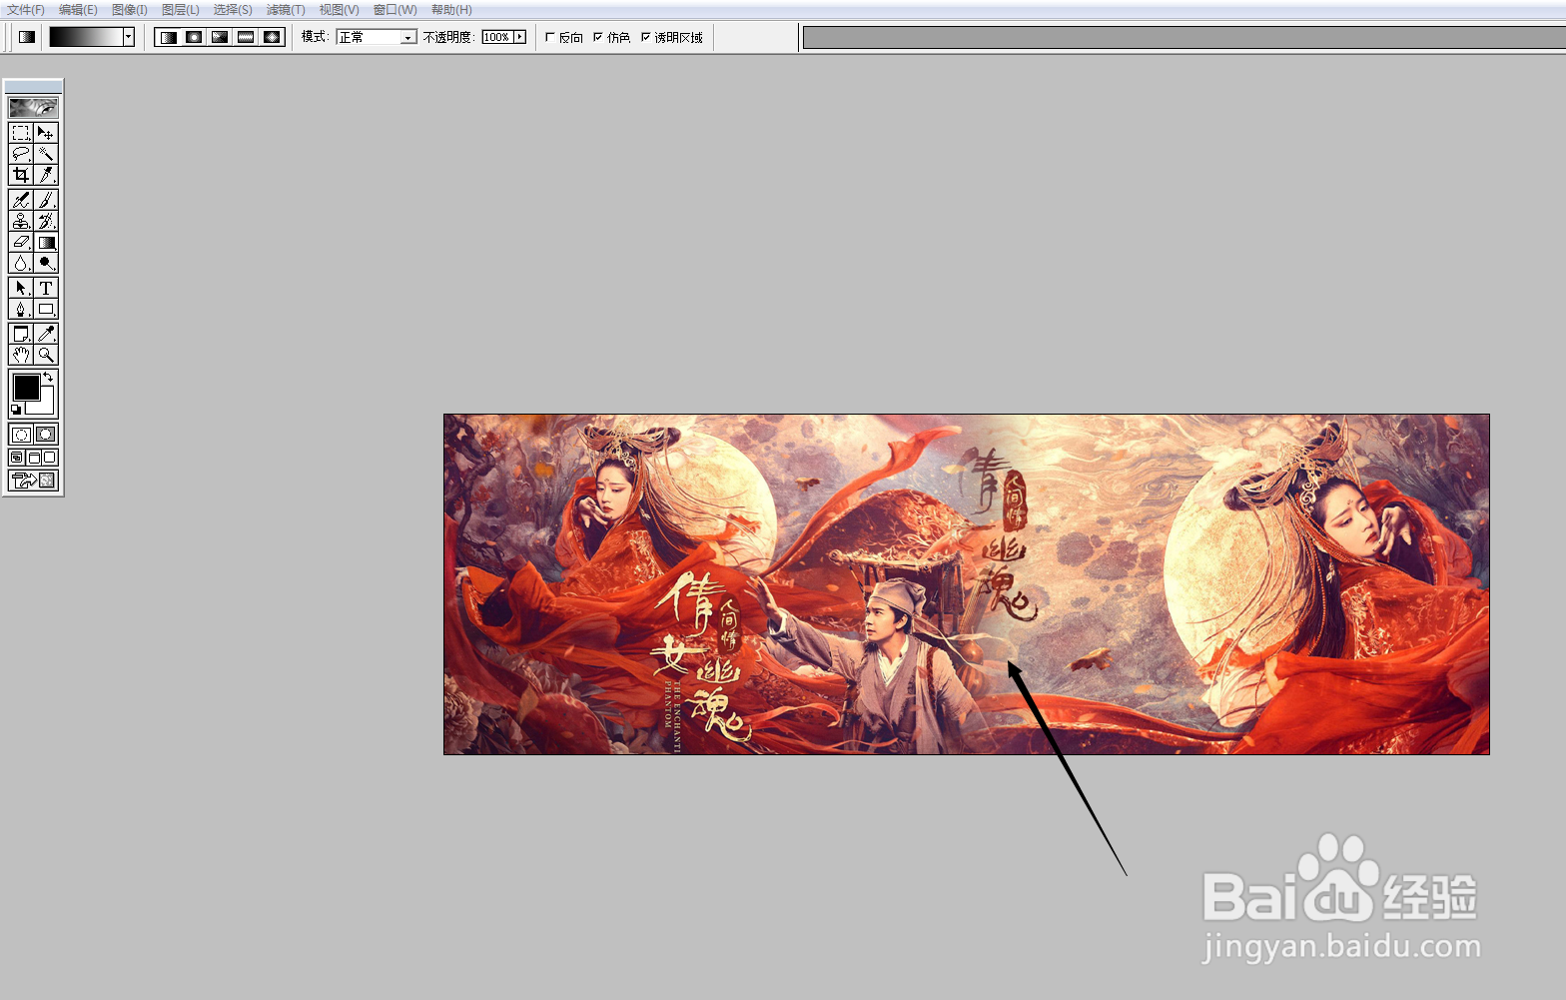Select the Slice tool
Screen dimensions: 1566x1000
pyautogui.click(x=46, y=175)
